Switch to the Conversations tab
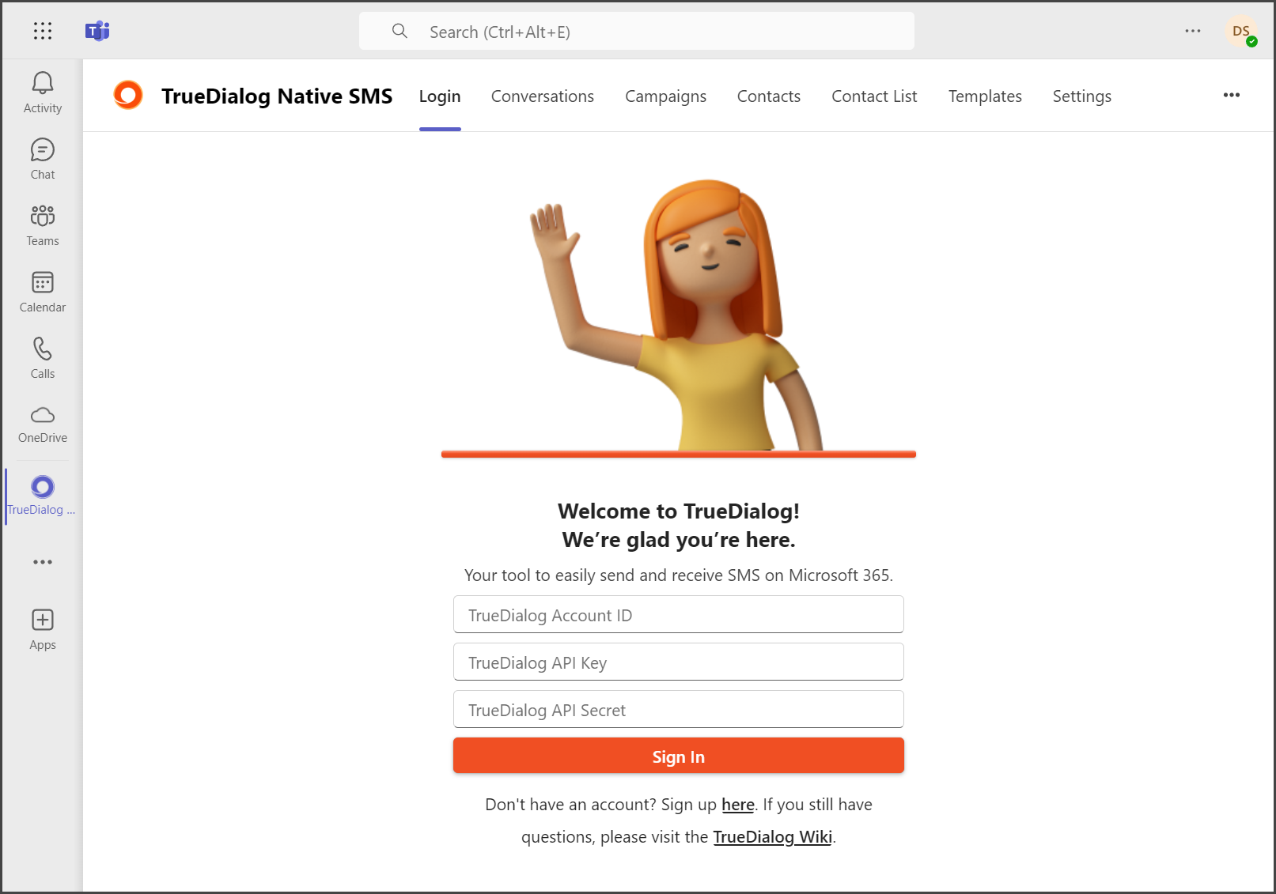Viewport: 1276px width, 894px height. pyautogui.click(x=543, y=96)
